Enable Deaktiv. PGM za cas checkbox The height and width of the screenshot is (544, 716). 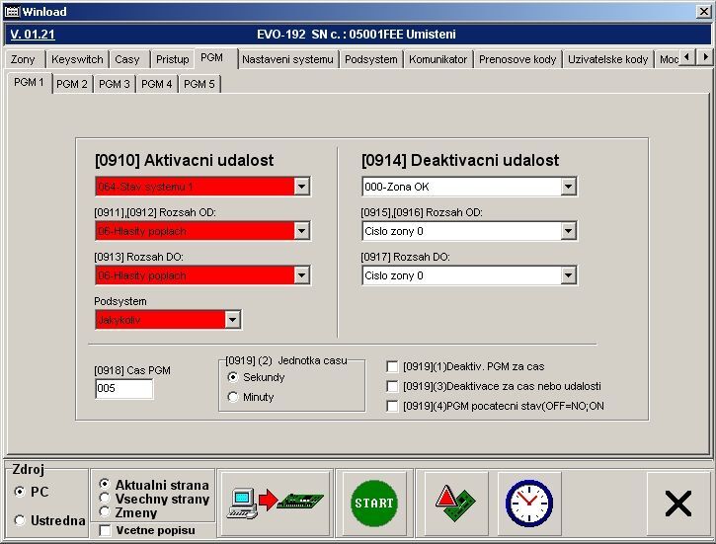tap(393, 366)
